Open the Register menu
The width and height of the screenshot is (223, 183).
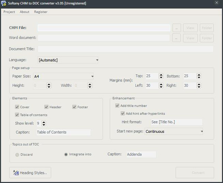pyautogui.click(x=41, y=12)
